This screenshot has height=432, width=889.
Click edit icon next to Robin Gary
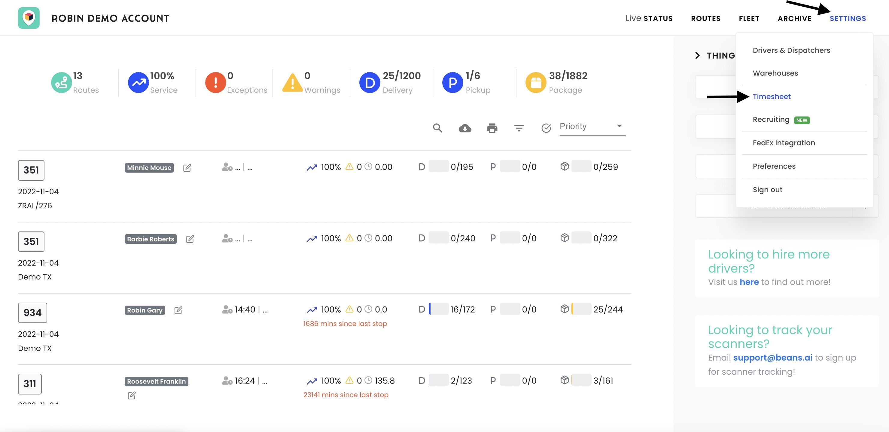(178, 310)
